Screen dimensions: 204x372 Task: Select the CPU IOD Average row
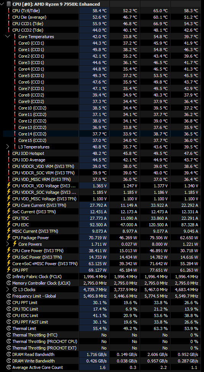[102, 159]
